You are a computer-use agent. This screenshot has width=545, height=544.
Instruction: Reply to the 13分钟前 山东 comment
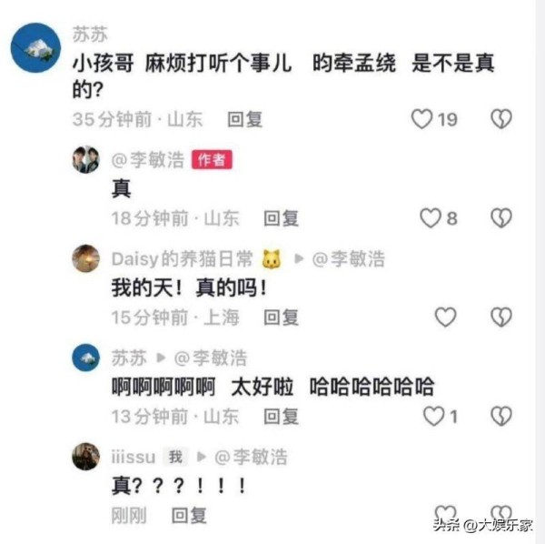281,417
